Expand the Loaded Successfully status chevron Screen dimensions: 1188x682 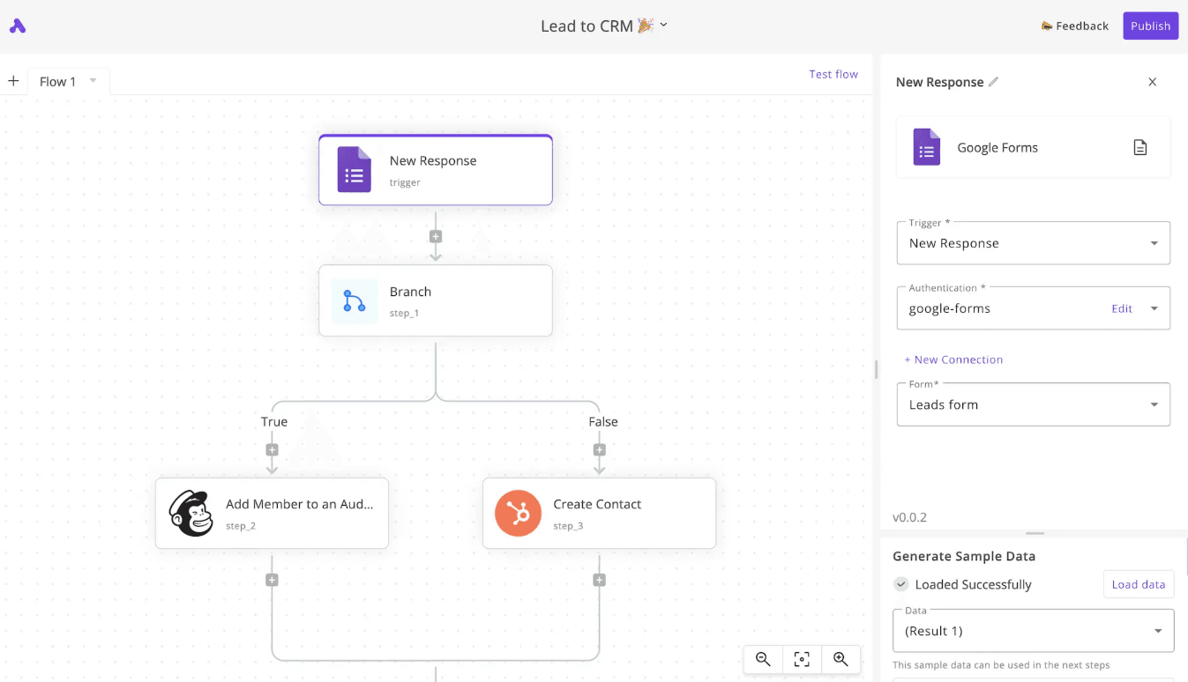pyautogui.click(x=900, y=583)
